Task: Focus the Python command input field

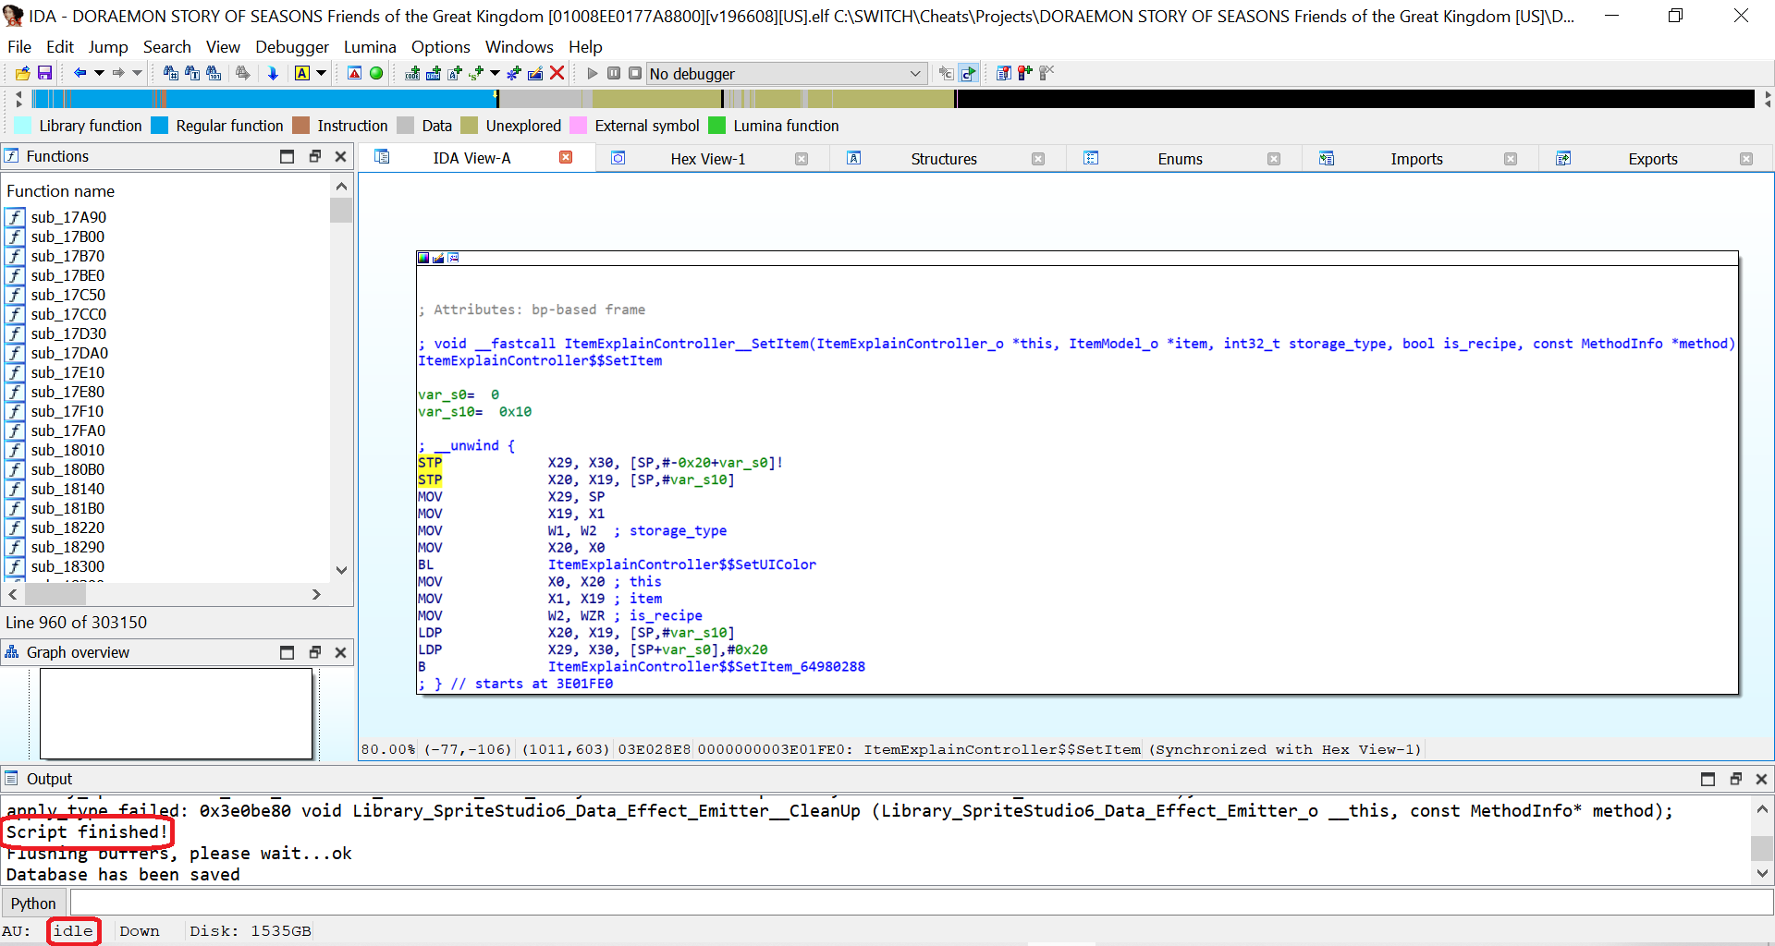Action: point(921,903)
